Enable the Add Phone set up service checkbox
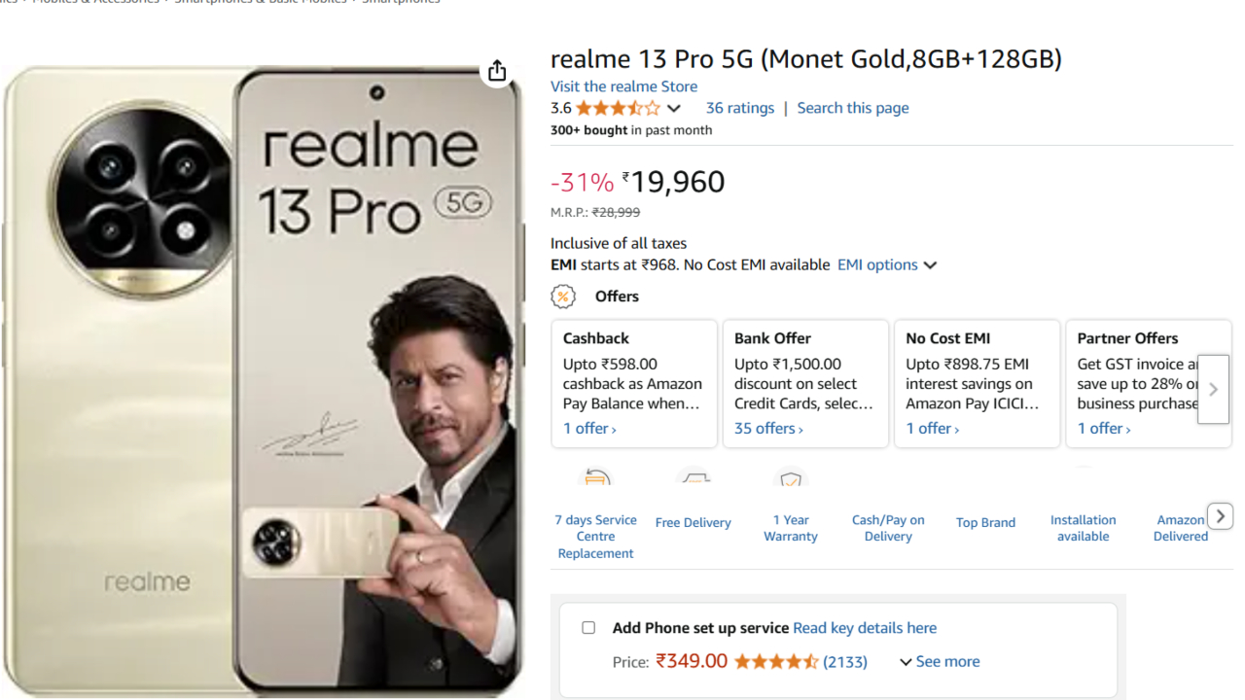Image resolution: width=1245 pixels, height=700 pixels. click(x=588, y=627)
